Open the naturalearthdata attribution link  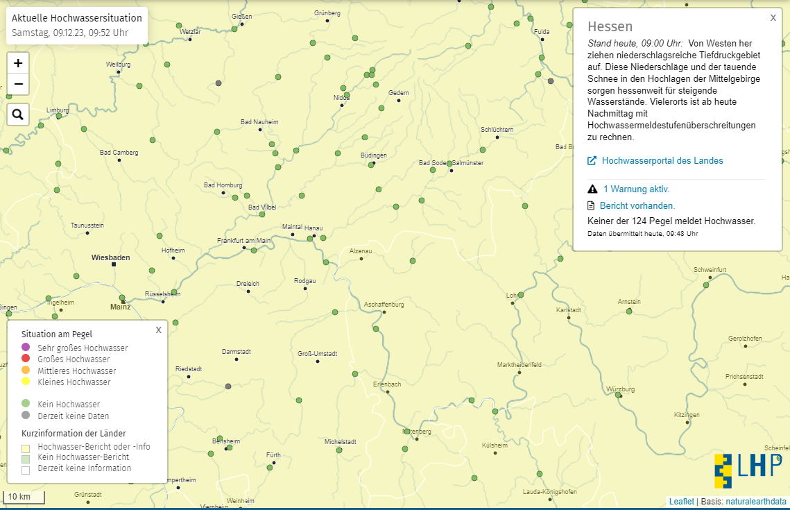tap(756, 502)
